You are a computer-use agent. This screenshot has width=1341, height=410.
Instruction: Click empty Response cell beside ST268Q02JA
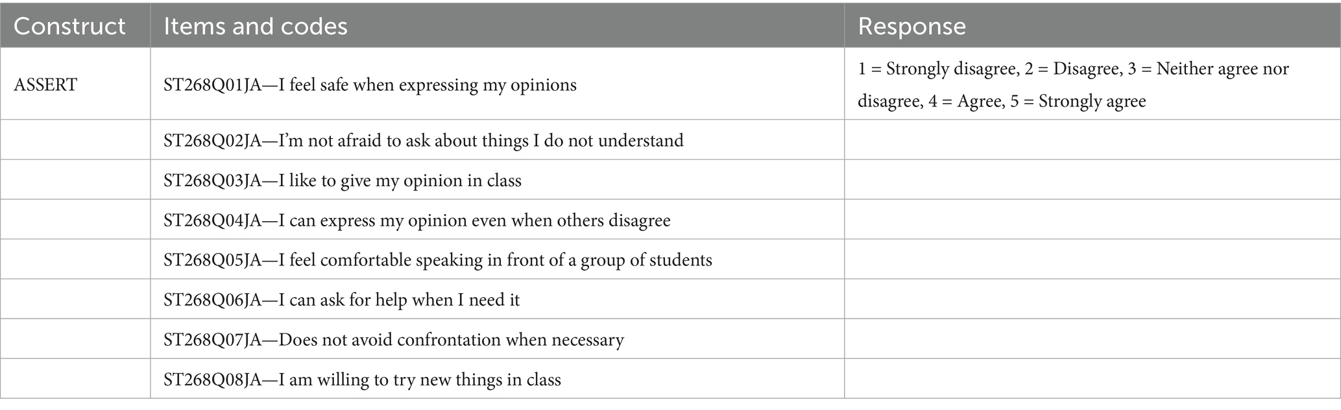(x=1092, y=141)
